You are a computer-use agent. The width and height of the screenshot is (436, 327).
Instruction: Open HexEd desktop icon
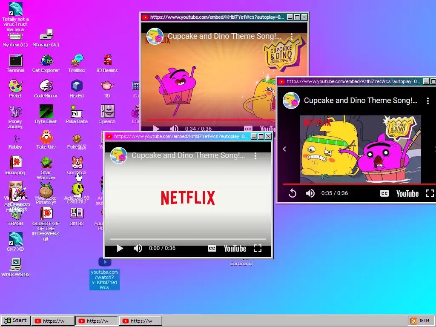point(77,89)
